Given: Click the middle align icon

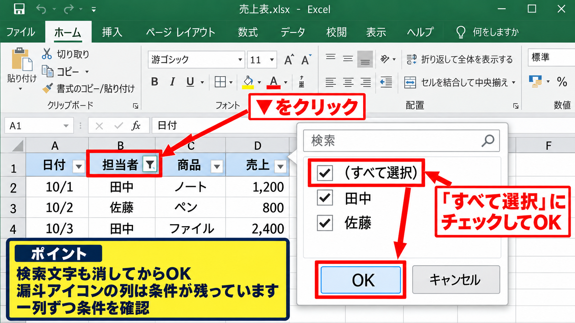Looking at the screenshot, I should pos(348,59).
